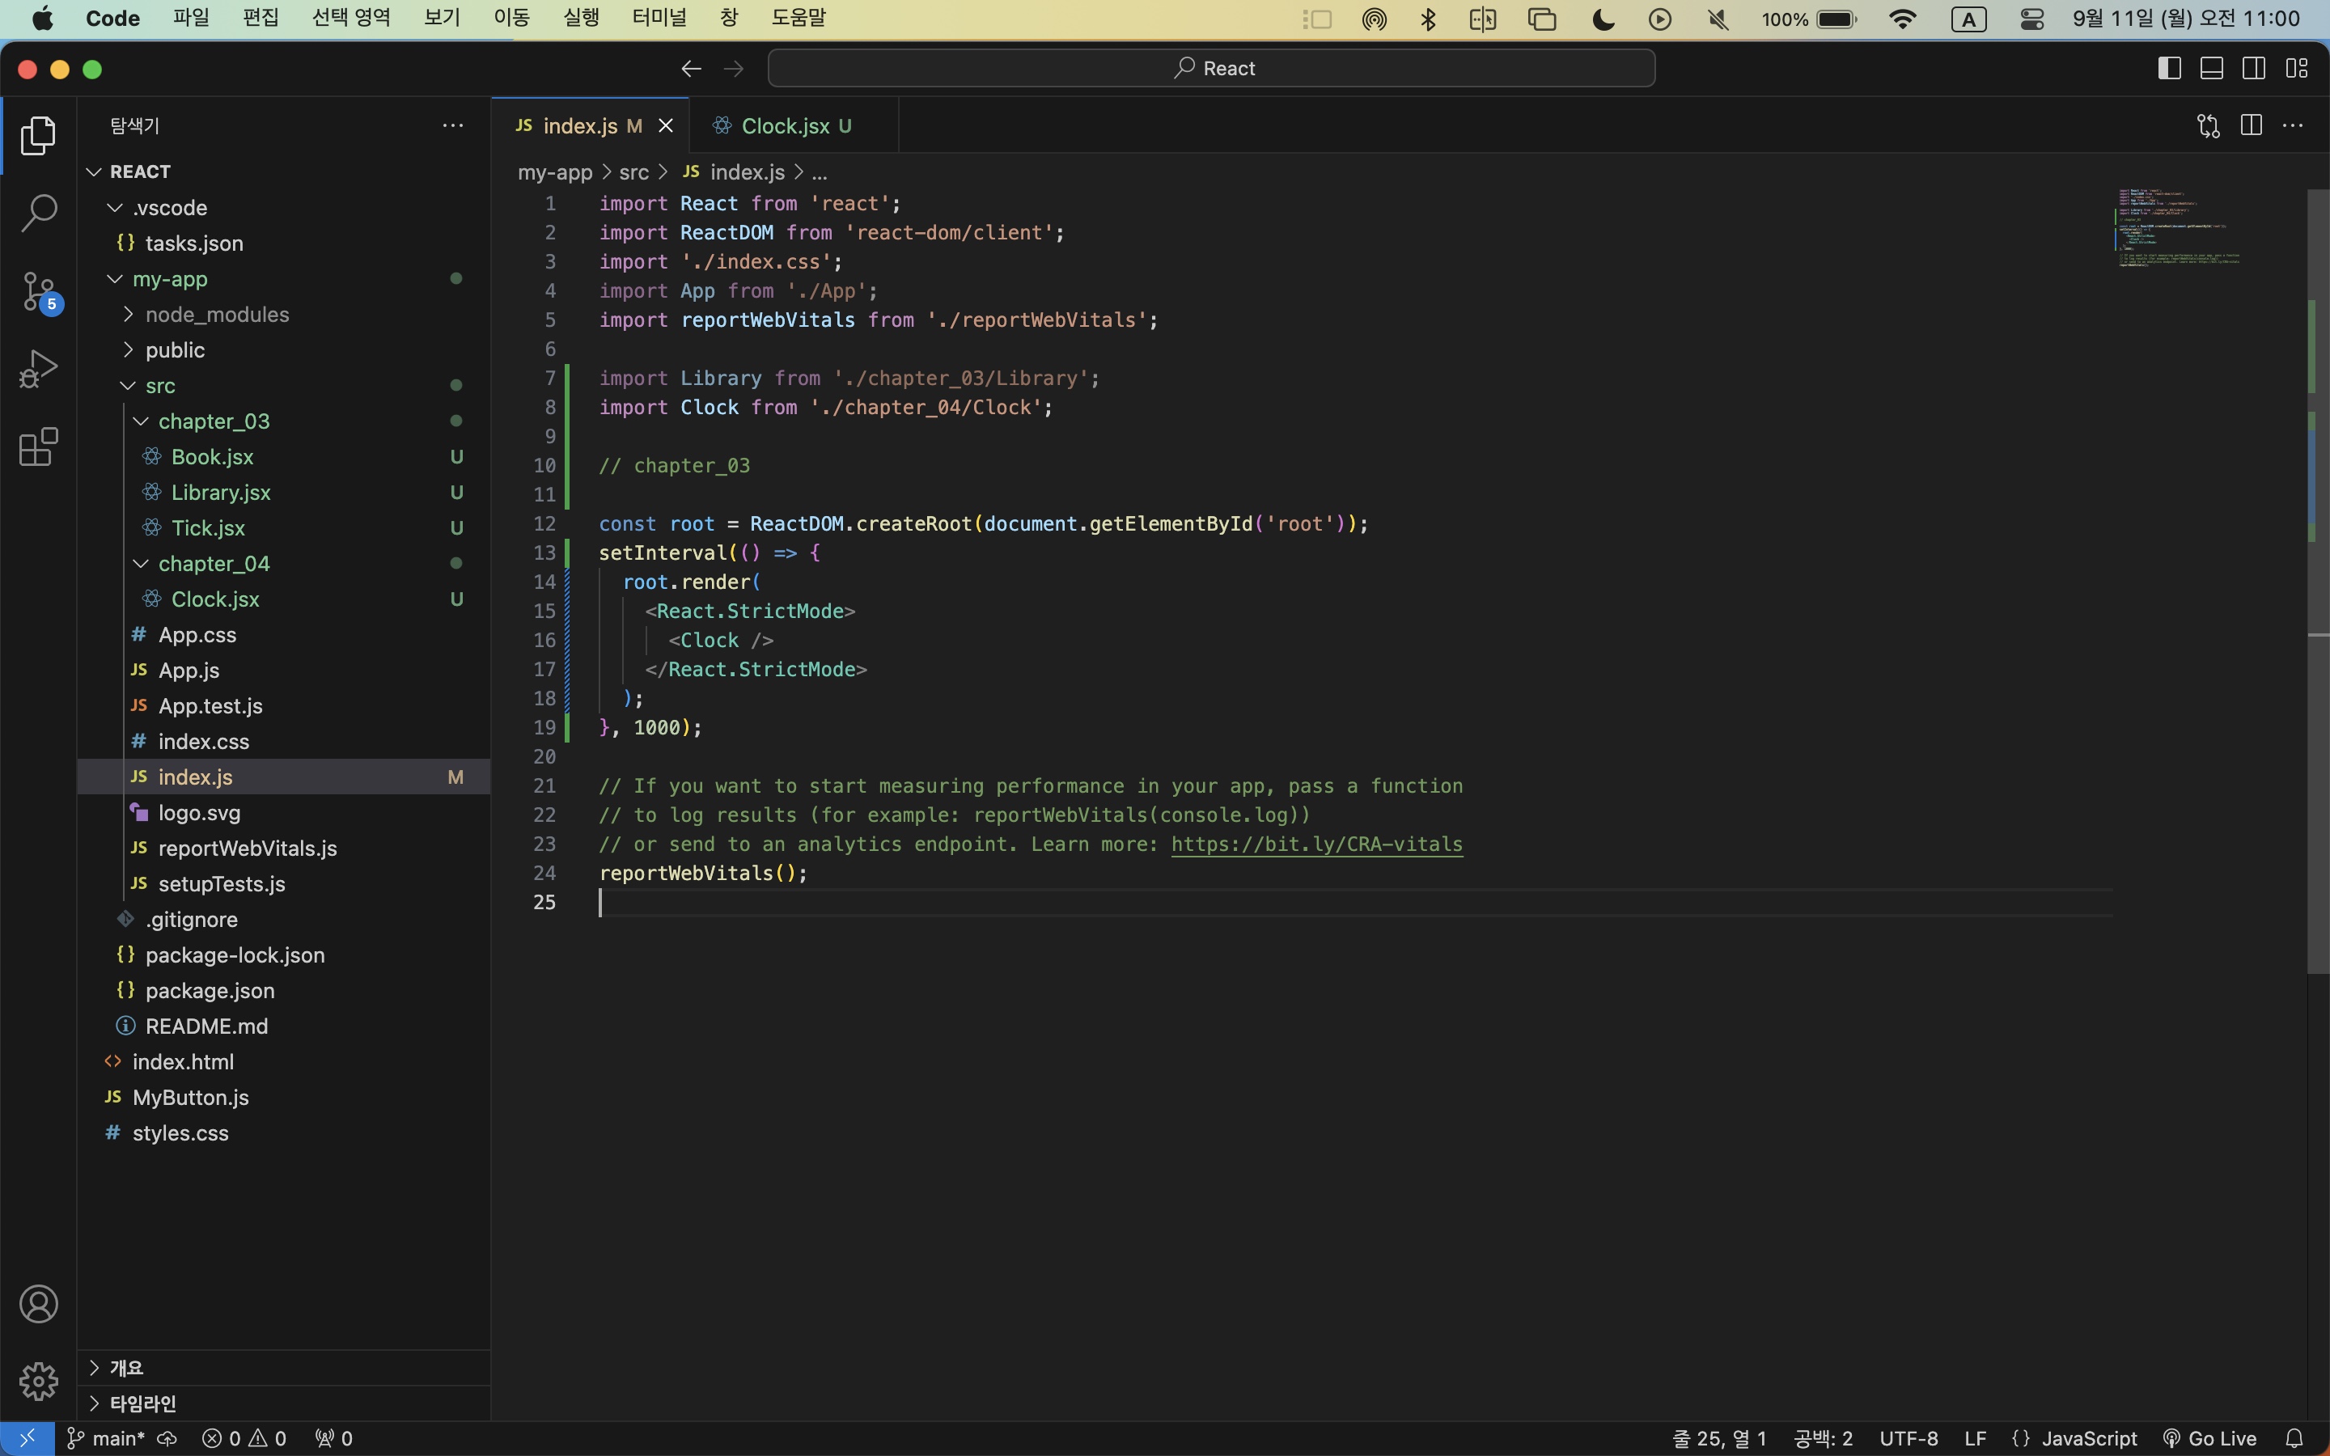
Task: Switch to the Clock.jsx tab
Action: coord(786,126)
